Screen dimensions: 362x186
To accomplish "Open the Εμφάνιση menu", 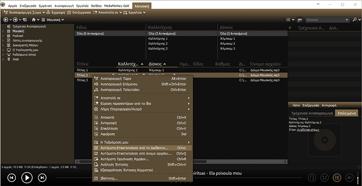I will (45, 6).
